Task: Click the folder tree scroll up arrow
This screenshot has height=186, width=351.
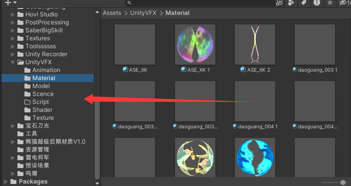Action: point(97,12)
